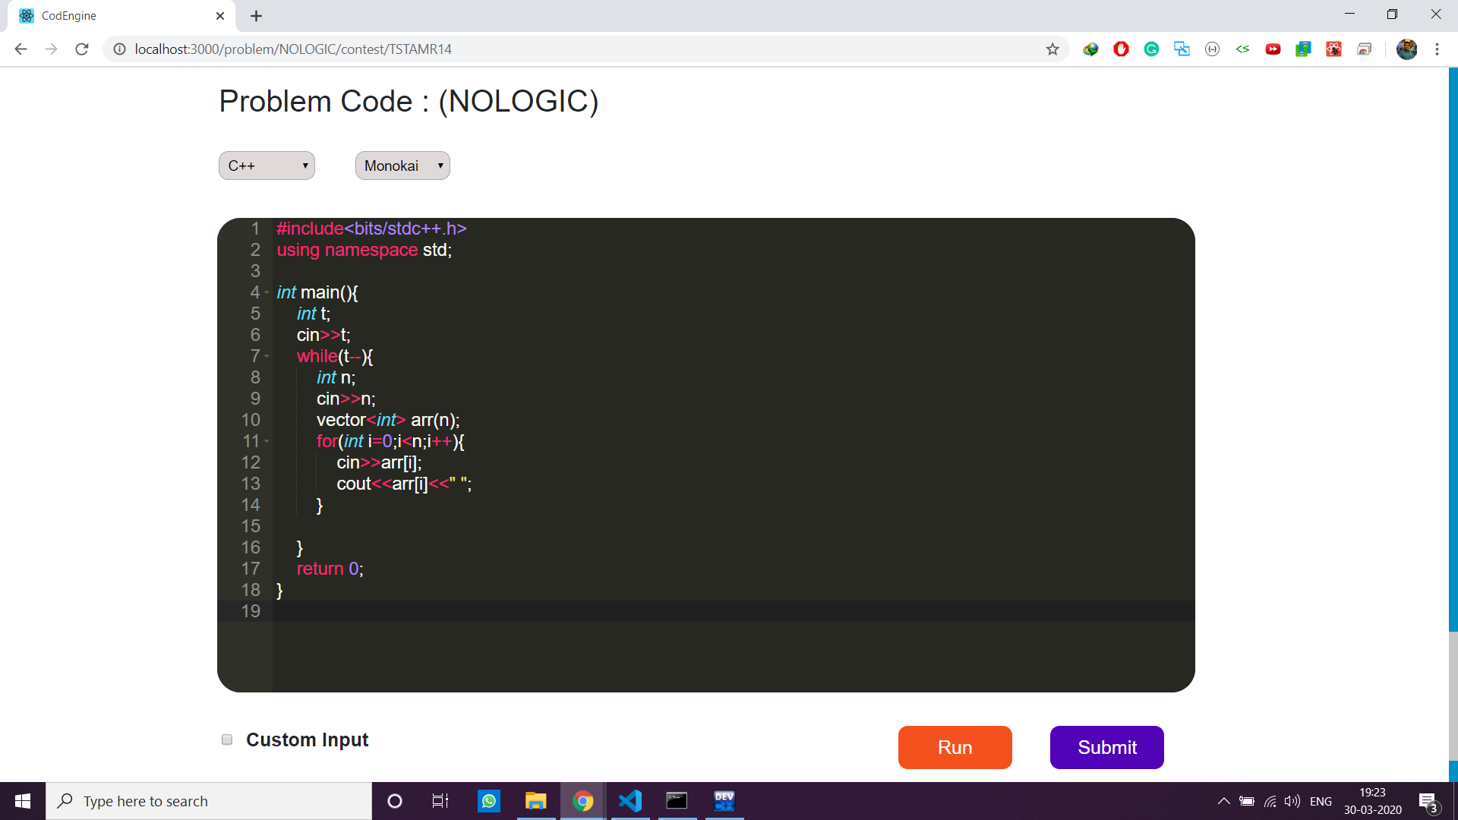View site information icon
Viewport: 1458px width, 820px height.
119,49
